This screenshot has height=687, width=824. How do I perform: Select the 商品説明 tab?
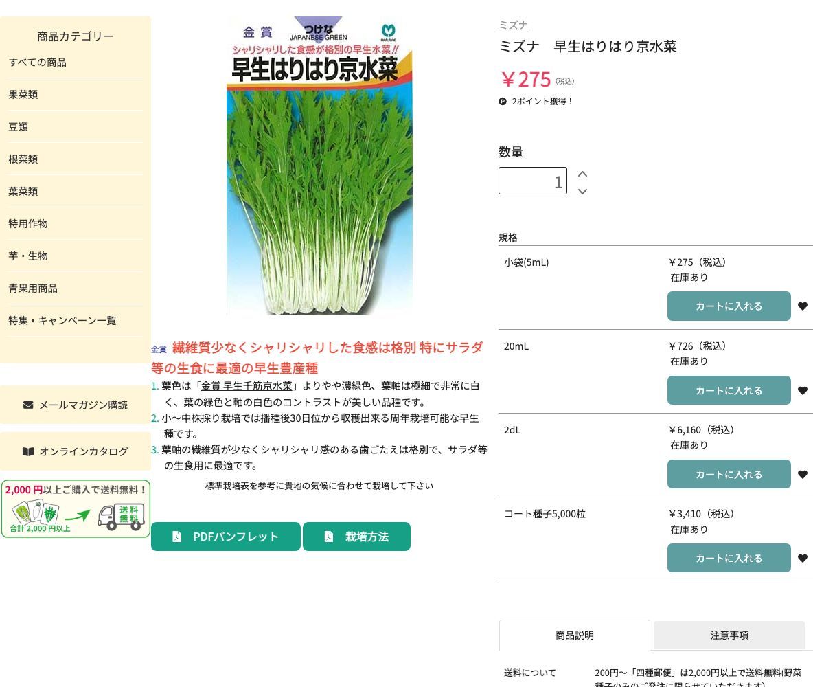point(574,635)
